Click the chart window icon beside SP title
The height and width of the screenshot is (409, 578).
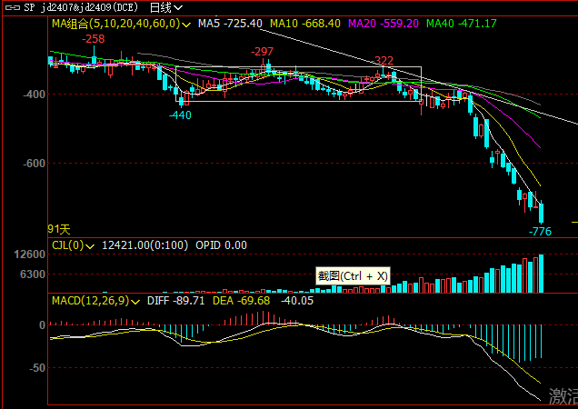[x=9, y=7]
